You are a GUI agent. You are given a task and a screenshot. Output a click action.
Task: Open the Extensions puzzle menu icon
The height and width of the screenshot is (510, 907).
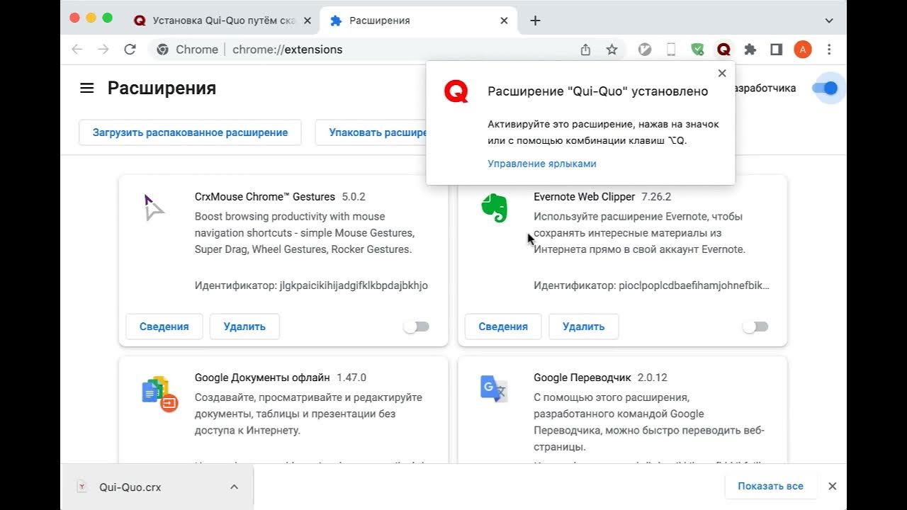coord(750,50)
